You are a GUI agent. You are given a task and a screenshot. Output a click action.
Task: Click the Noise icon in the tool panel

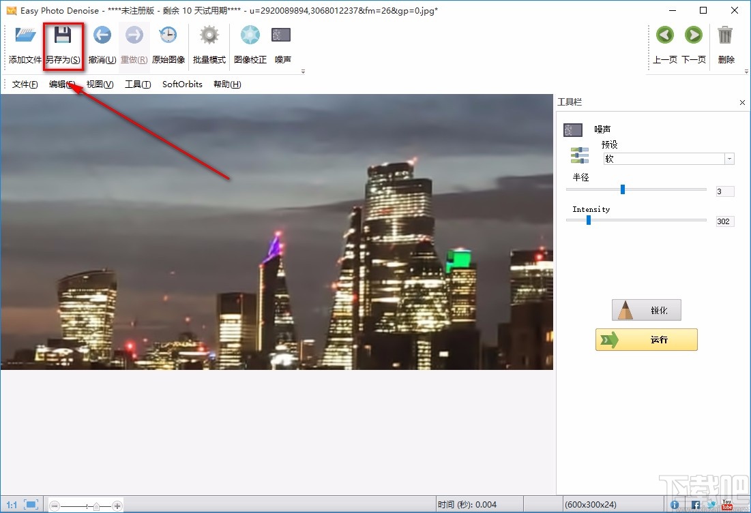coord(573,129)
